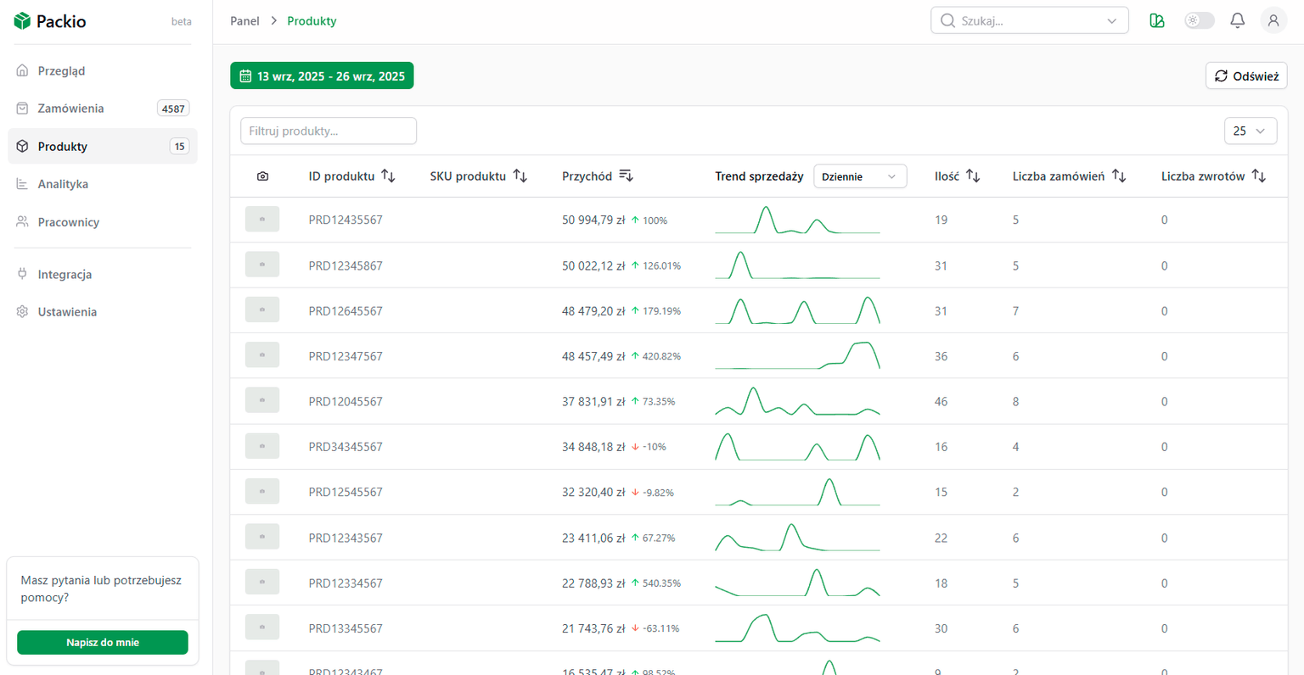Sort by SKU produktu arrows icon
Image resolution: width=1304 pixels, height=675 pixels.
click(x=520, y=176)
